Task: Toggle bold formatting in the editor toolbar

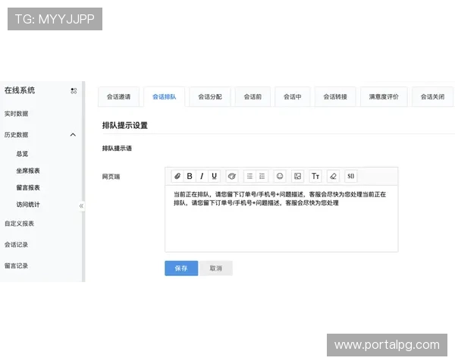Action: (190, 176)
